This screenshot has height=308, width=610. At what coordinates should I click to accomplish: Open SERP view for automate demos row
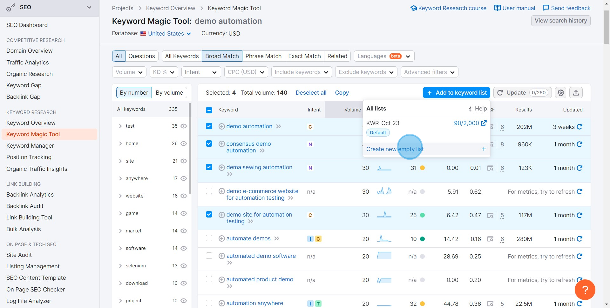pyautogui.click(x=490, y=239)
